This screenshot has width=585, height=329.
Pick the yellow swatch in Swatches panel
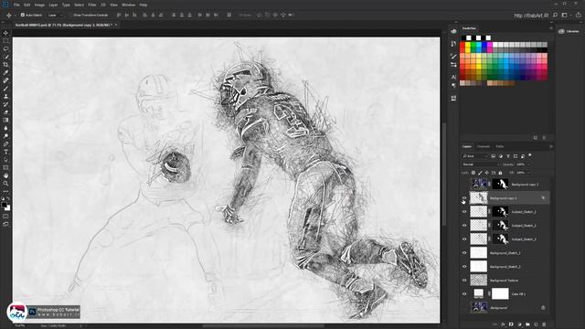(468, 45)
